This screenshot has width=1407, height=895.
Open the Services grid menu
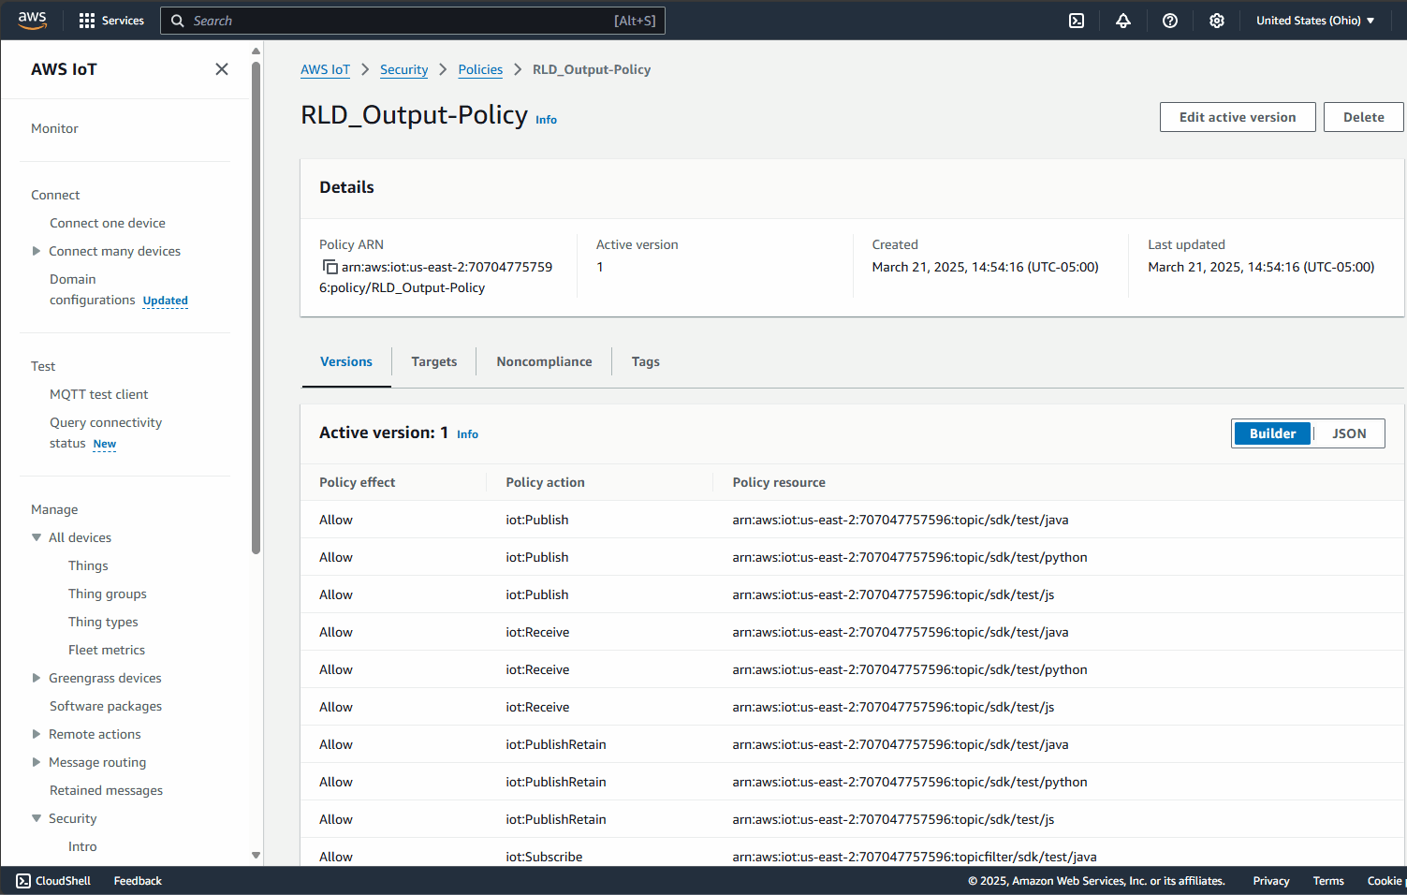pos(111,21)
